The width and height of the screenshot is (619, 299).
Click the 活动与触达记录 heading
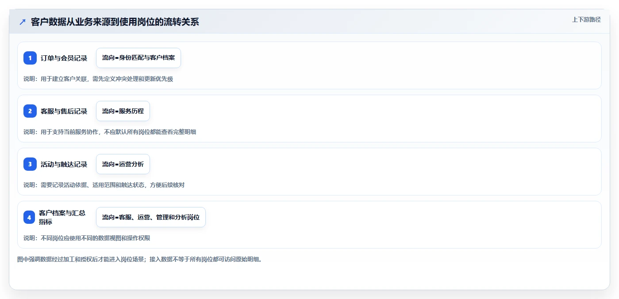coord(64,164)
